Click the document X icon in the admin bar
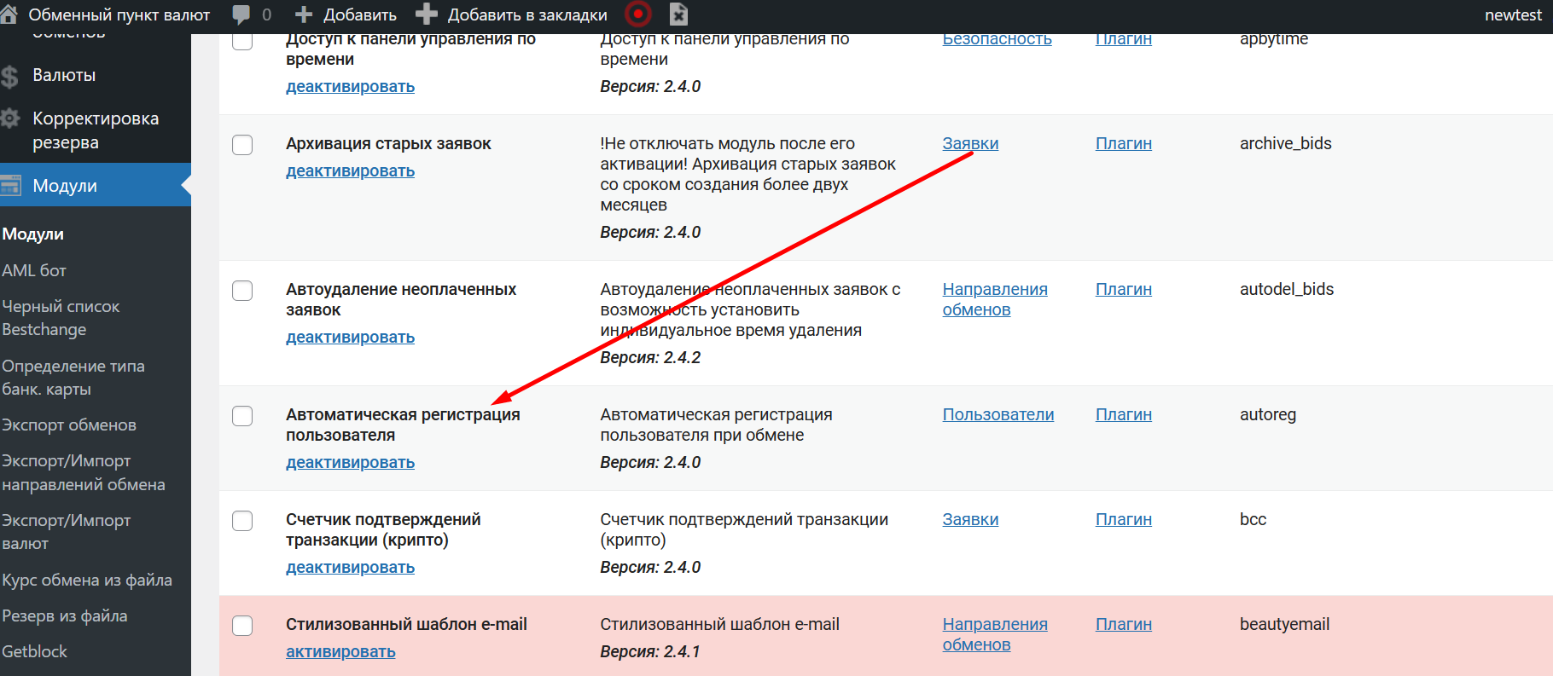1553x676 pixels. 678,14
